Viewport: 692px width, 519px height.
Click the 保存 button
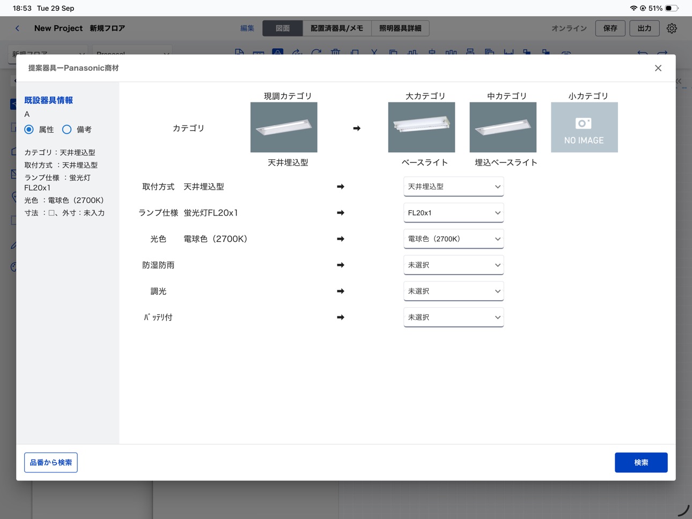[610, 28]
